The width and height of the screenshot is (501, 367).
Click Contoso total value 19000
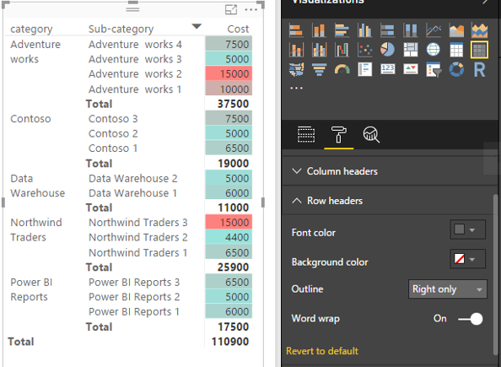point(234,164)
